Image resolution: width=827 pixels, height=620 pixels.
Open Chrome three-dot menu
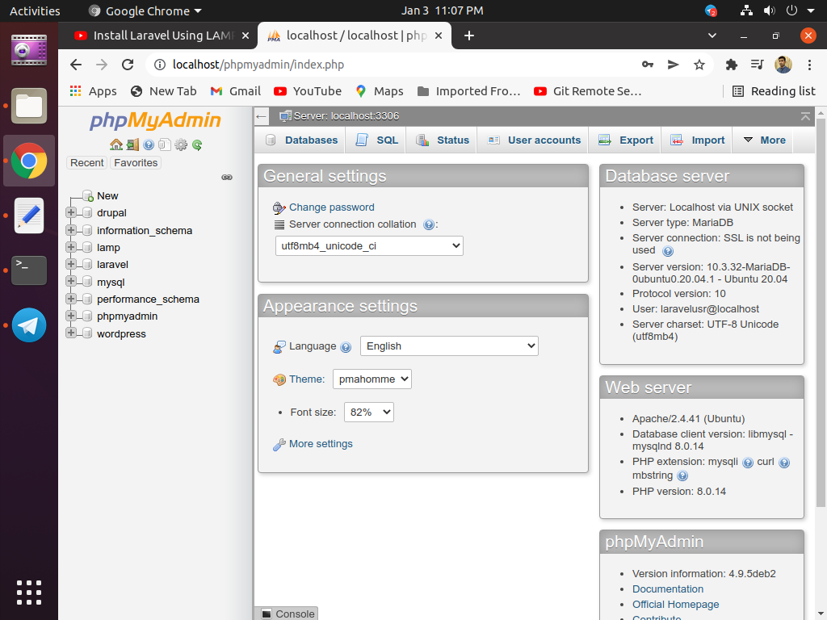click(809, 65)
